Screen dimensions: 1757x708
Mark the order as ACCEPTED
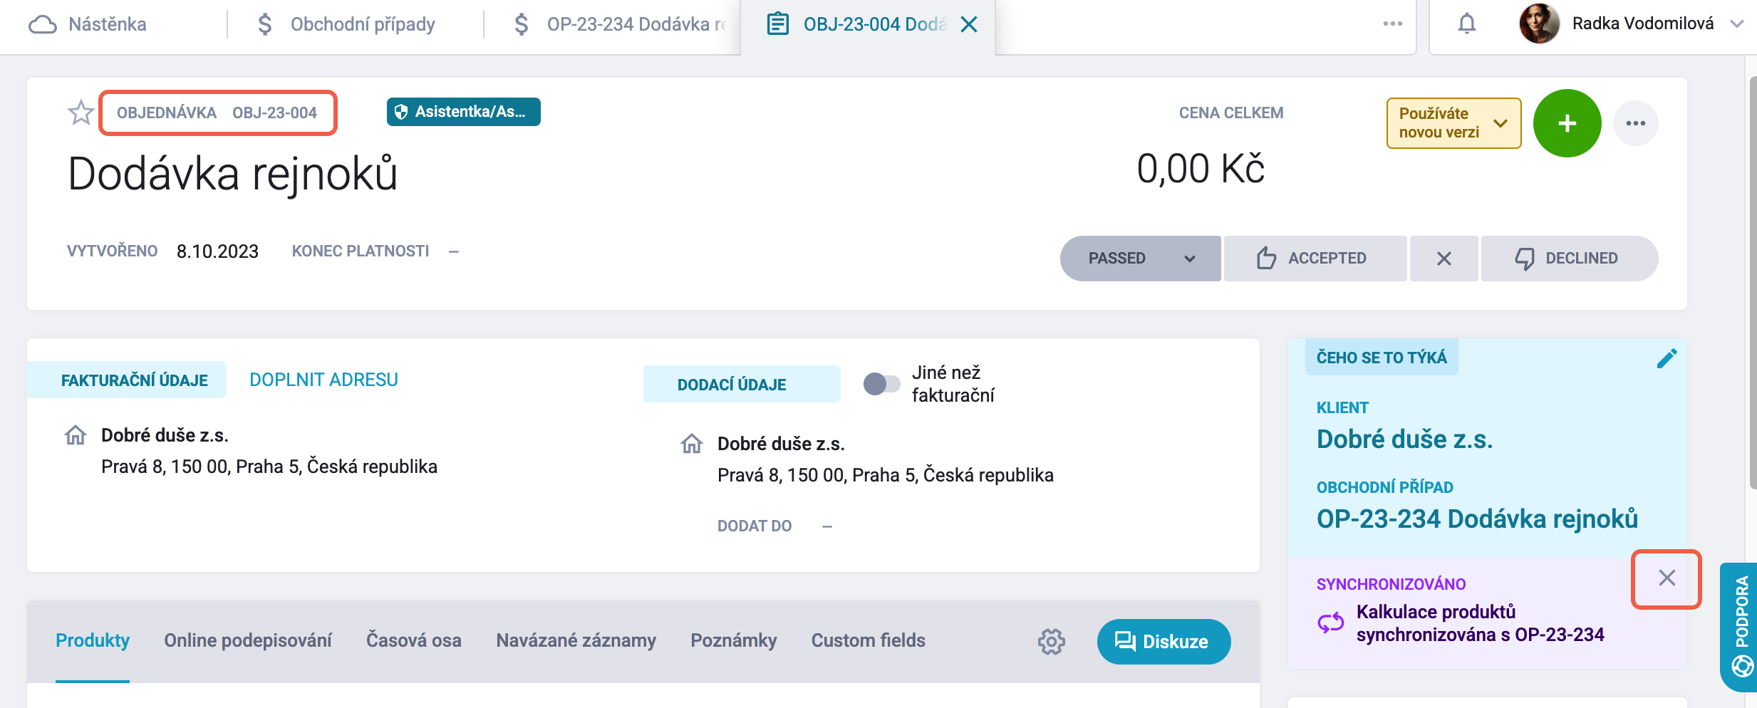point(1315,258)
